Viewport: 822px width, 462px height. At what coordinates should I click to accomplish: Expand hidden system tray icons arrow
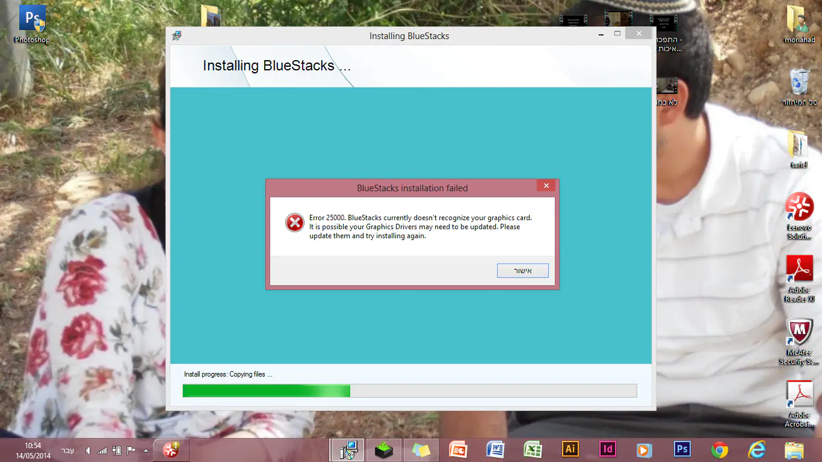point(146,450)
